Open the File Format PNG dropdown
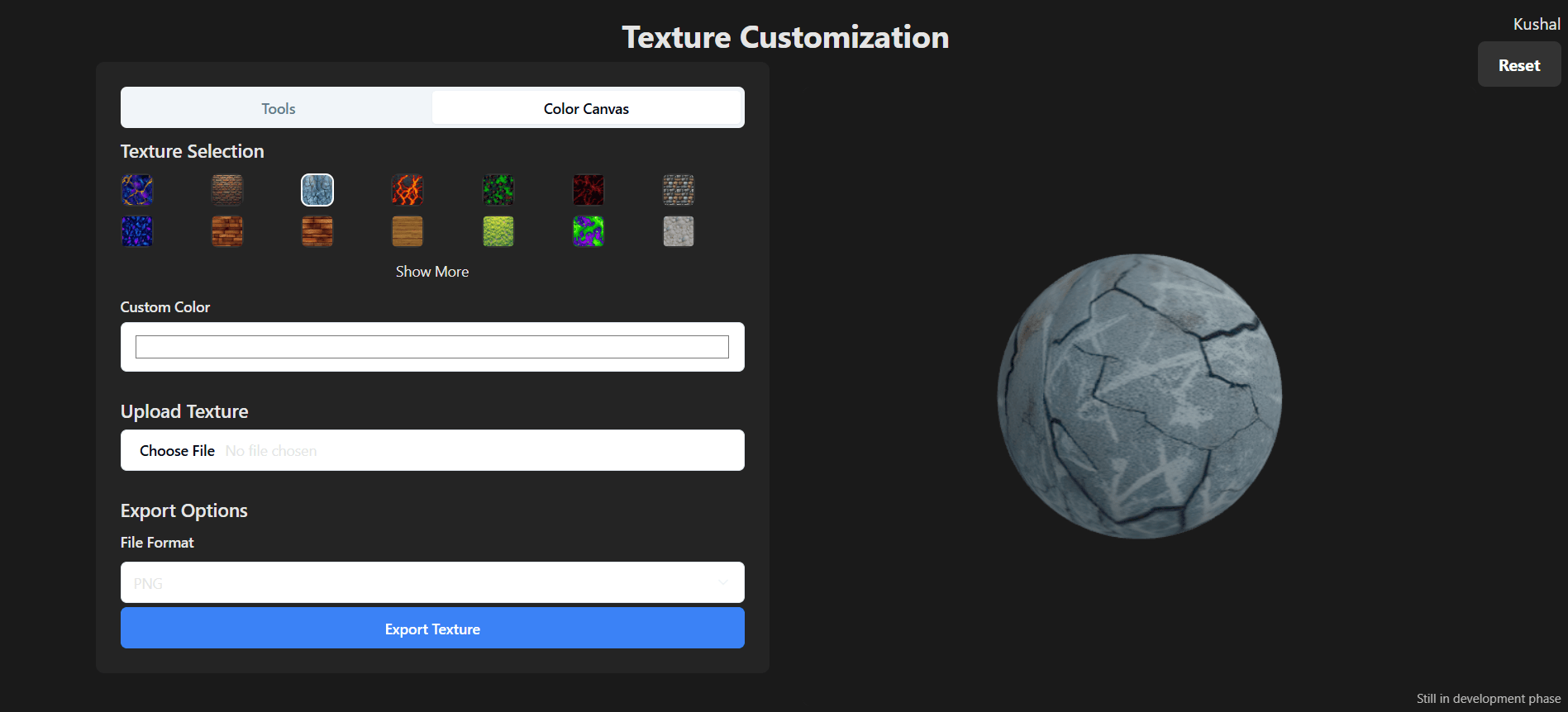 coord(432,583)
